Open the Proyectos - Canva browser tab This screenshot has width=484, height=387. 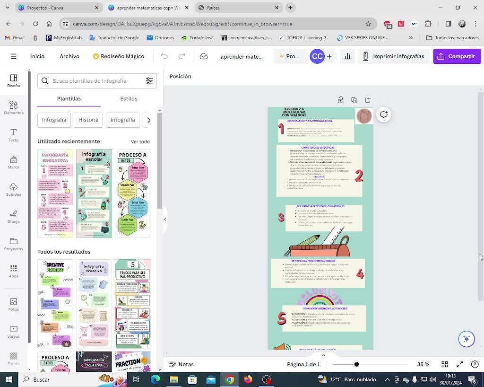coord(58,8)
